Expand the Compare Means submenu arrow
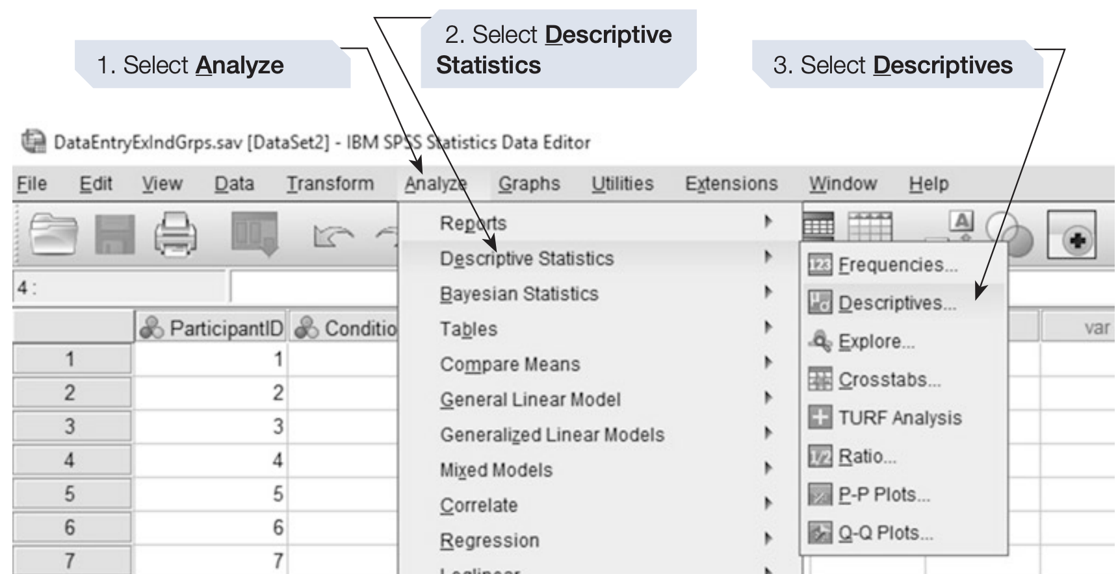Viewport: 1118px width, 574px height. click(768, 364)
